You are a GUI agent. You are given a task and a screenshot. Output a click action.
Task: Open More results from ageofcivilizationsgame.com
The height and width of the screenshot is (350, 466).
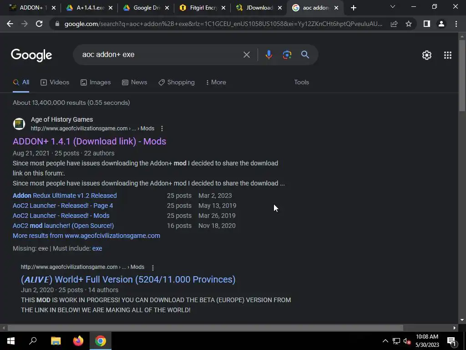point(86,236)
